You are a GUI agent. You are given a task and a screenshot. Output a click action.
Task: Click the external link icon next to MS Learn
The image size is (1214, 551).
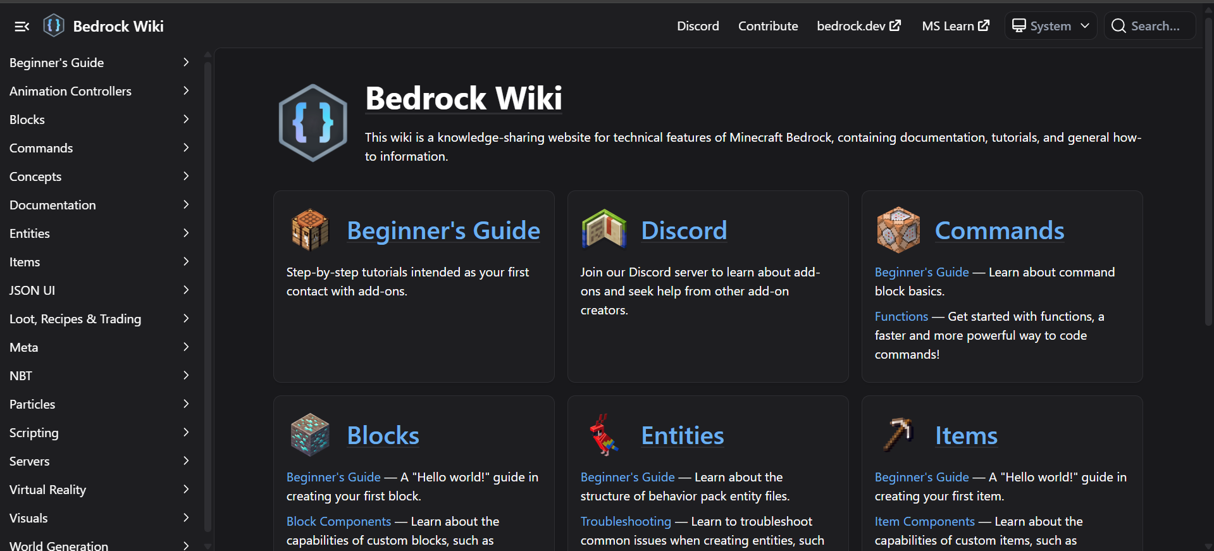pos(984,25)
